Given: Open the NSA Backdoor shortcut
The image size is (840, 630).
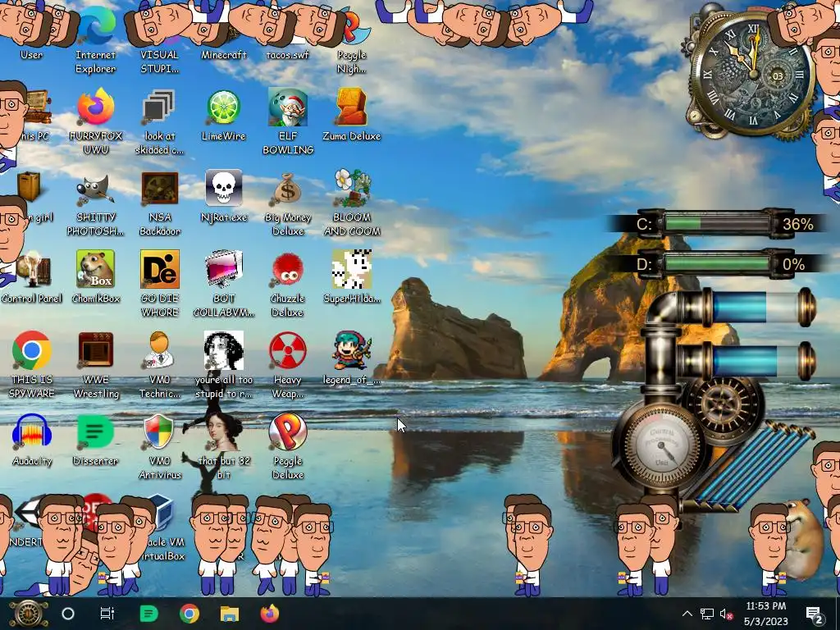Looking at the screenshot, I should 159,189.
